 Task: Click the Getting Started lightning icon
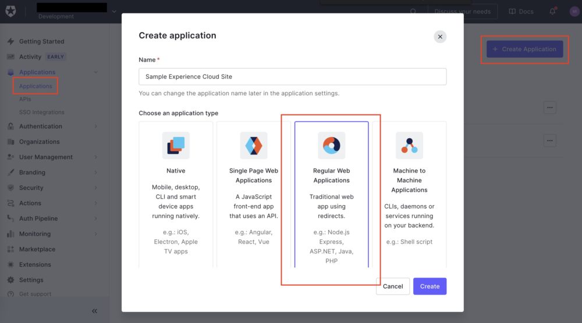coord(10,41)
